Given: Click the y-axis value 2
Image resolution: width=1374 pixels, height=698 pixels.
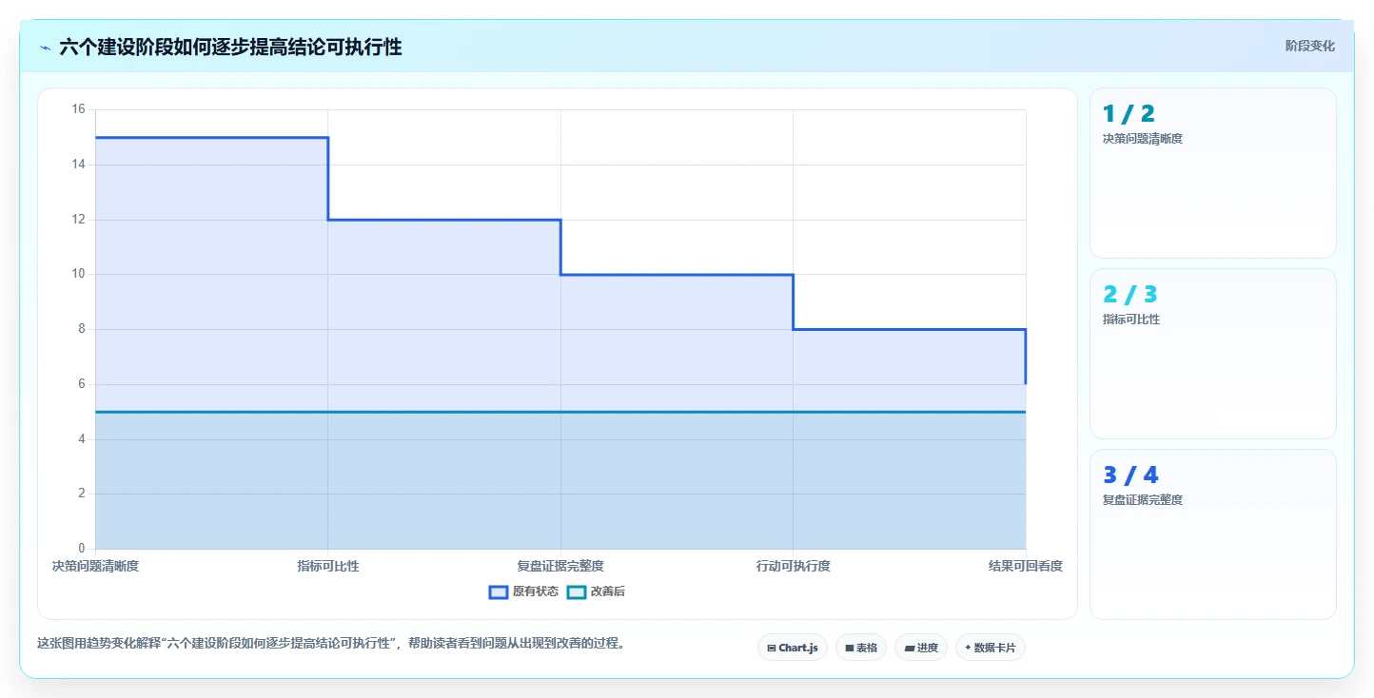Looking at the screenshot, I should (x=82, y=494).
